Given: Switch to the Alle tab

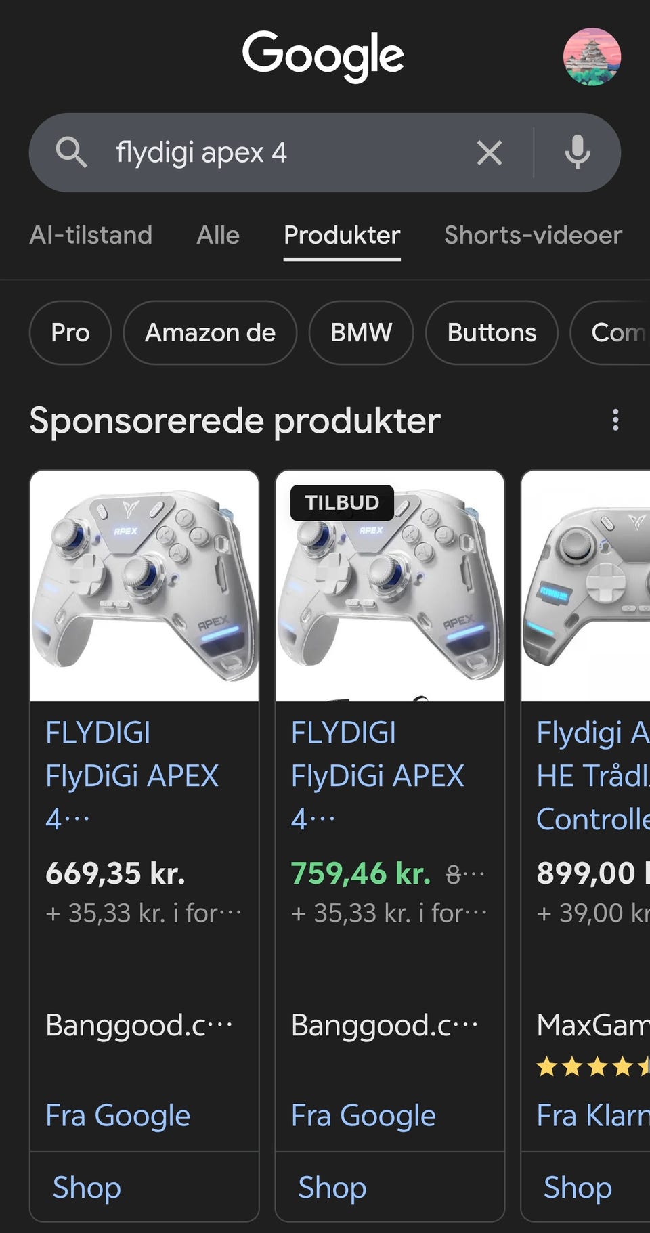Looking at the screenshot, I should pyautogui.click(x=218, y=235).
